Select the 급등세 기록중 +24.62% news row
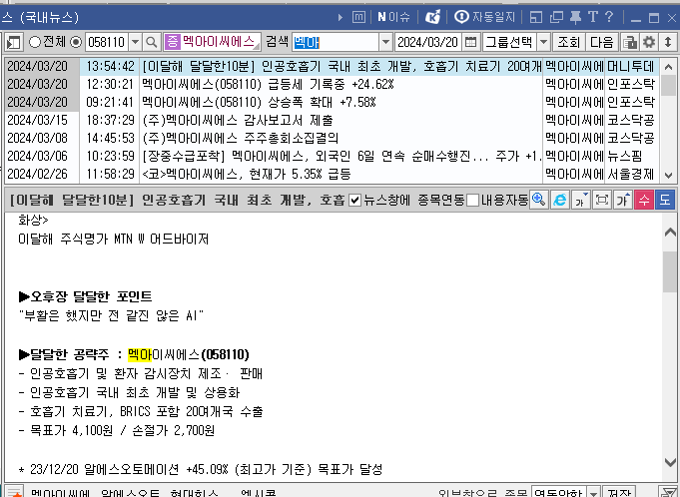 332,84
